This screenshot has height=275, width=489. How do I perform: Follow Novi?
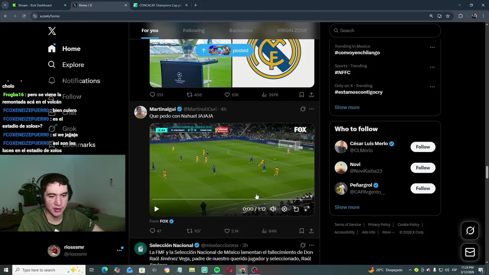423,168
